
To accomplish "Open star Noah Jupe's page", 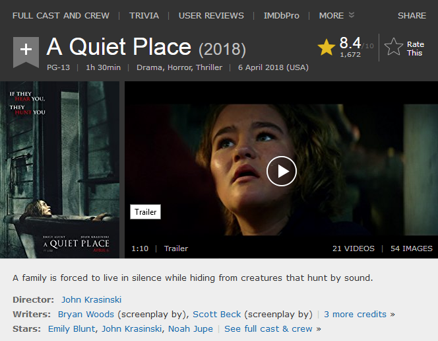I will click(190, 329).
